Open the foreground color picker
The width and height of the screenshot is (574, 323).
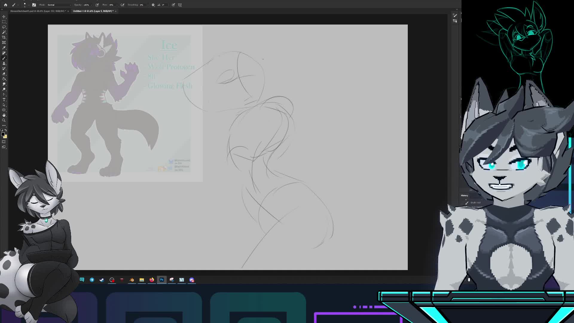3,134
